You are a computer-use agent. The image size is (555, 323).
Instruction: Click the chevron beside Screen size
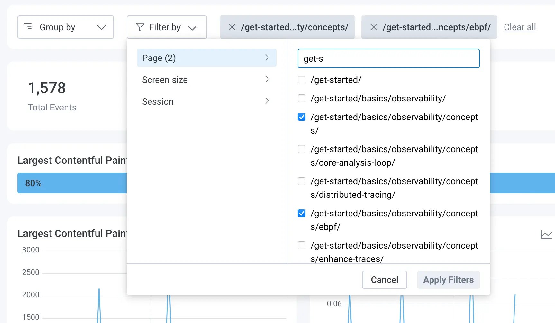click(267, 79)
